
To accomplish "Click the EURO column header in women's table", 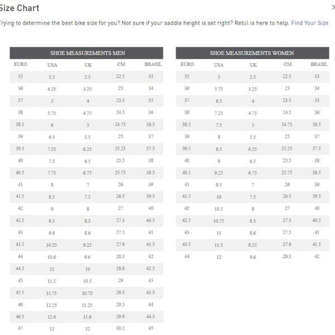I will coord(186,64).
